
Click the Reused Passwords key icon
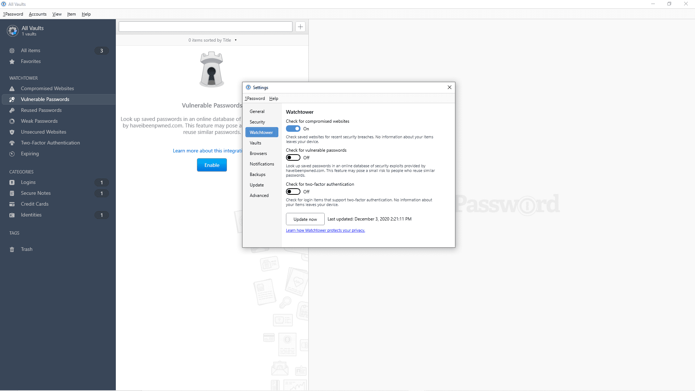[x=12, y=110]
